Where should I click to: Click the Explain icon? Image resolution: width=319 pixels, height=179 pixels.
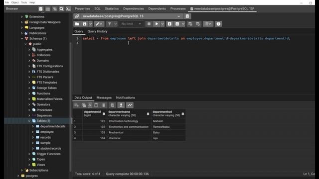point(169,24)
